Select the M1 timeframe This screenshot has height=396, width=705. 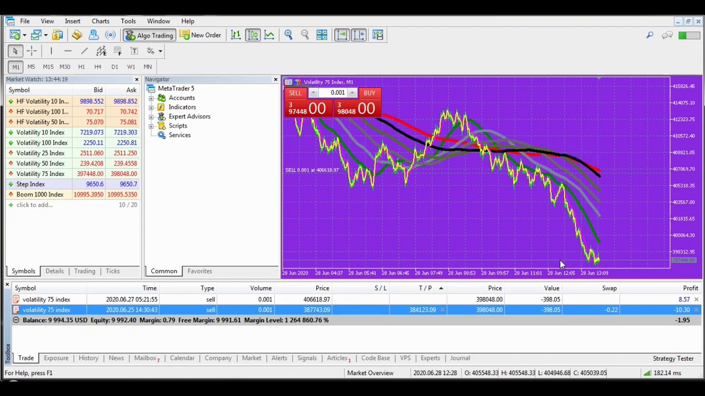click(x=15, y=67)
